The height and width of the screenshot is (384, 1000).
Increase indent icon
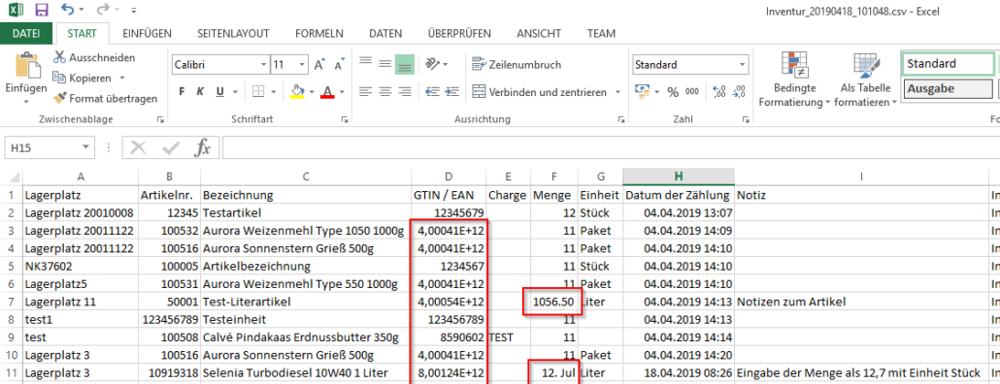pyautogui.click(x=452, y=92)
